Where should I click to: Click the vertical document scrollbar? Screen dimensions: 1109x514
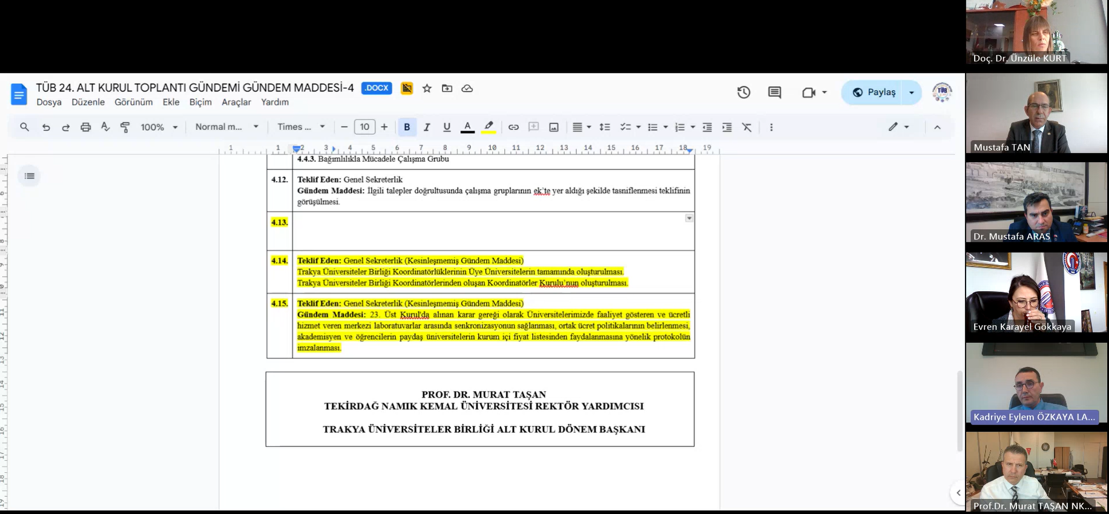tap(959, 411)
